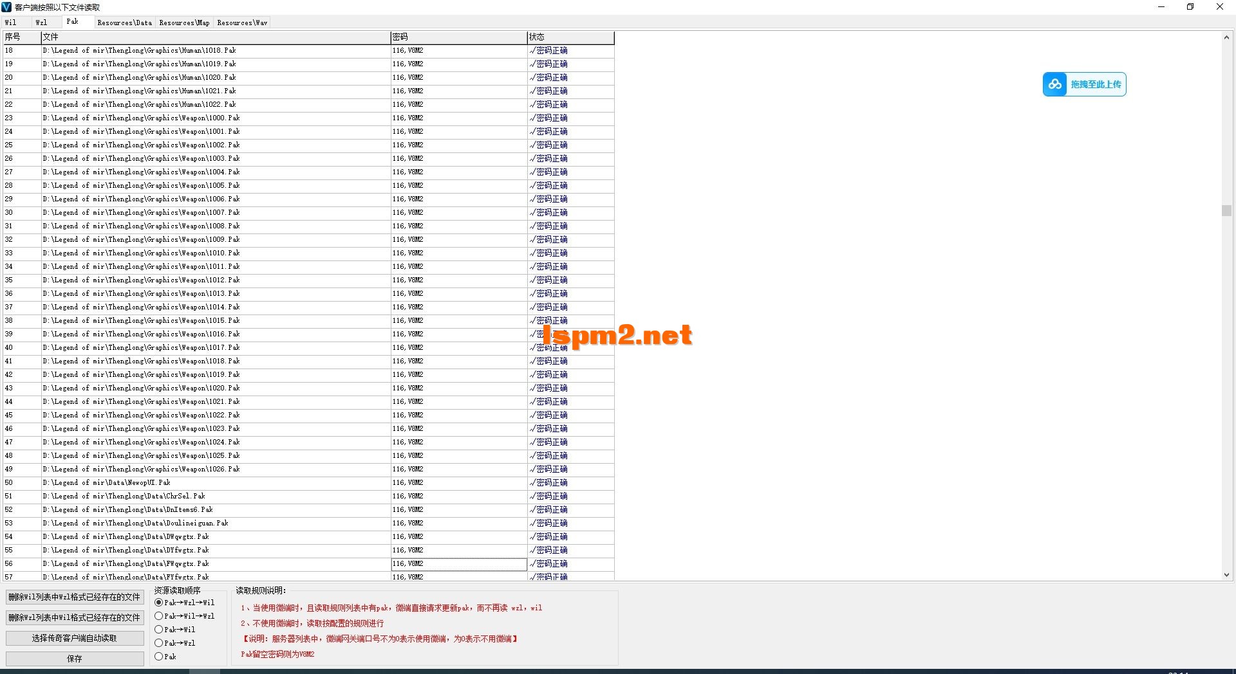Click the 密码 column header
This screenshot has height=674, width=1236.
coord(458,37)
